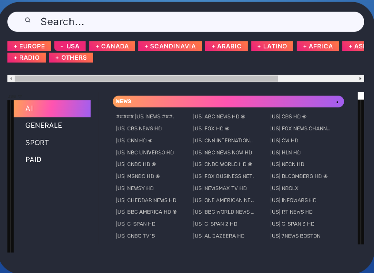374x273 pixels.
Task: Select the '##### |US| NEWS ###...' entry
Action: pyautogui.click(x=146, y=117)
